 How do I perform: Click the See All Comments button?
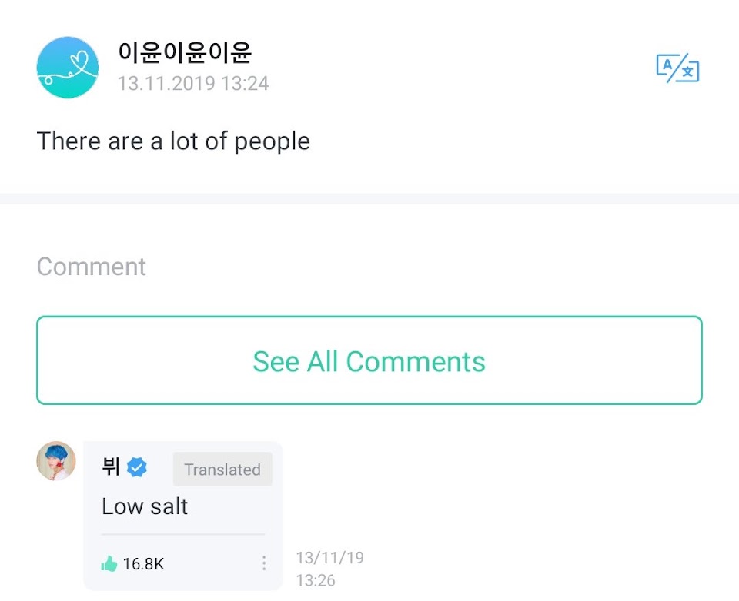[369, 360]
